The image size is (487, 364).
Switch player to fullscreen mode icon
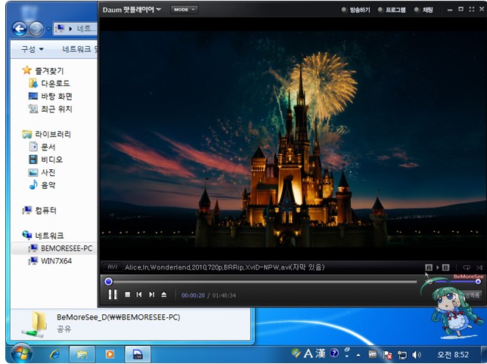point(471,9)
